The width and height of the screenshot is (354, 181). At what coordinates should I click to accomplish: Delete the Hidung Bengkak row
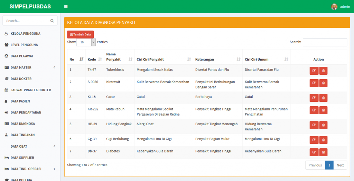tap(323, 125)
